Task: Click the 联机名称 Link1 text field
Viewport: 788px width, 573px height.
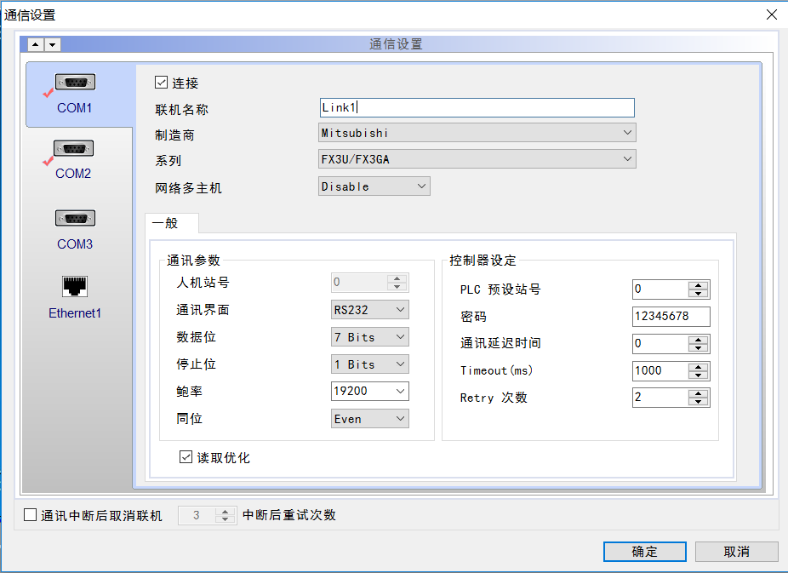Action: click(x=477, y=107)
